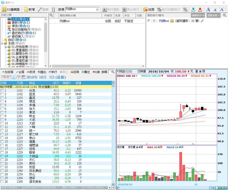Click the 新增 (add new) toolbar icon
The height and width of the screenshot is (190, 228).
[x=28, y=10]
